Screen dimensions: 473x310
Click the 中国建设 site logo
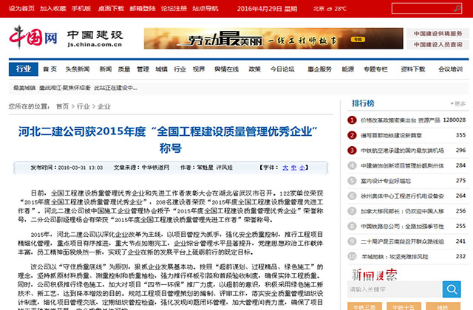tap(95, 38)
